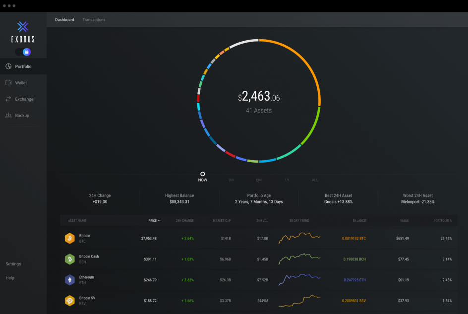Sort by MARKET CAP column header
The width and height of the screenshot is (468, 314).
[222, 220]
